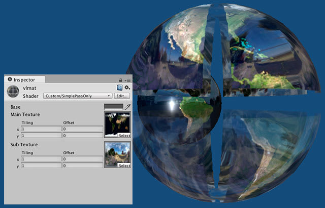
Task: Open the material settings gear menu
Action: (127, 88)
